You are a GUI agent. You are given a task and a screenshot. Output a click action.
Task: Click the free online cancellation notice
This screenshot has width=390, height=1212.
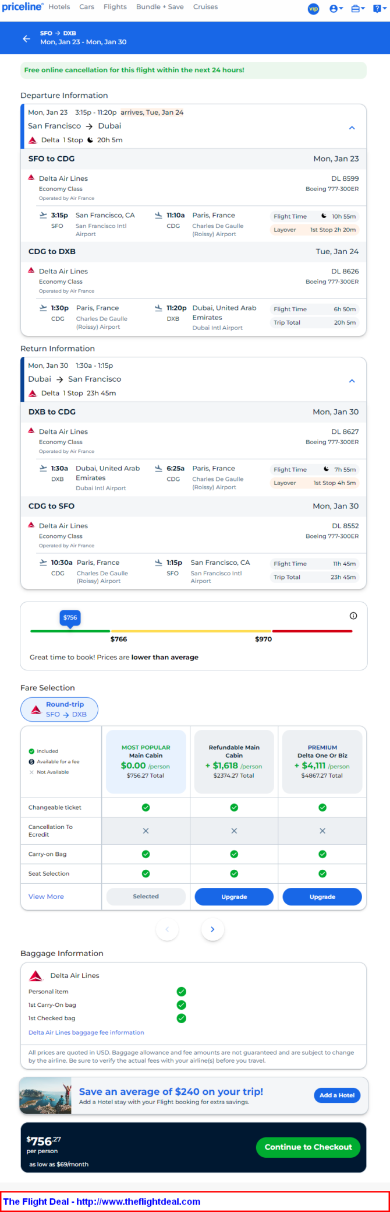point(193,70)
